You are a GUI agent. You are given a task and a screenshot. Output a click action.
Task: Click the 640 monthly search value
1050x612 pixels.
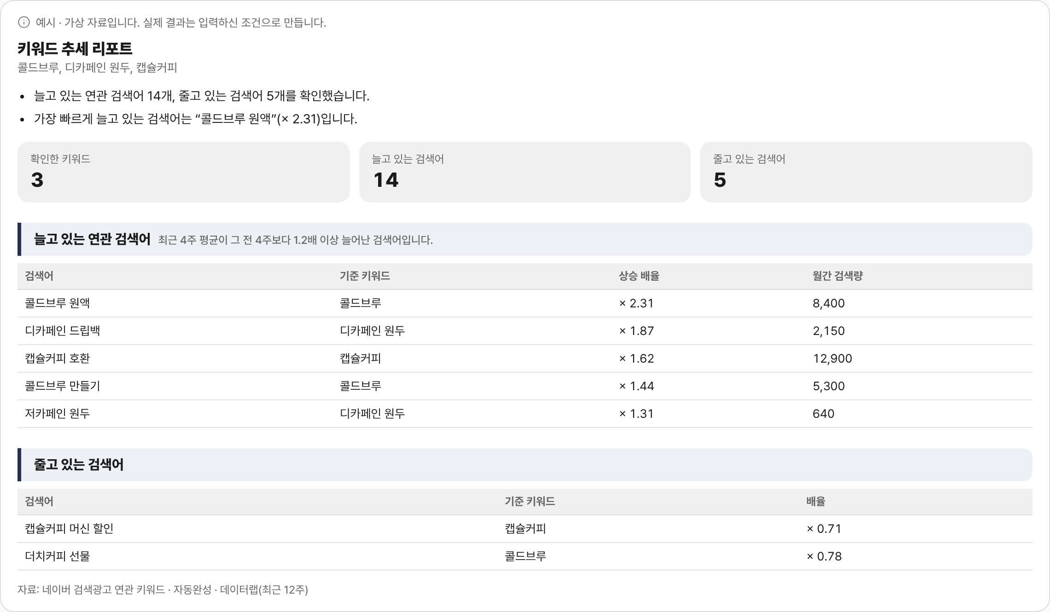tap(823, 414)
